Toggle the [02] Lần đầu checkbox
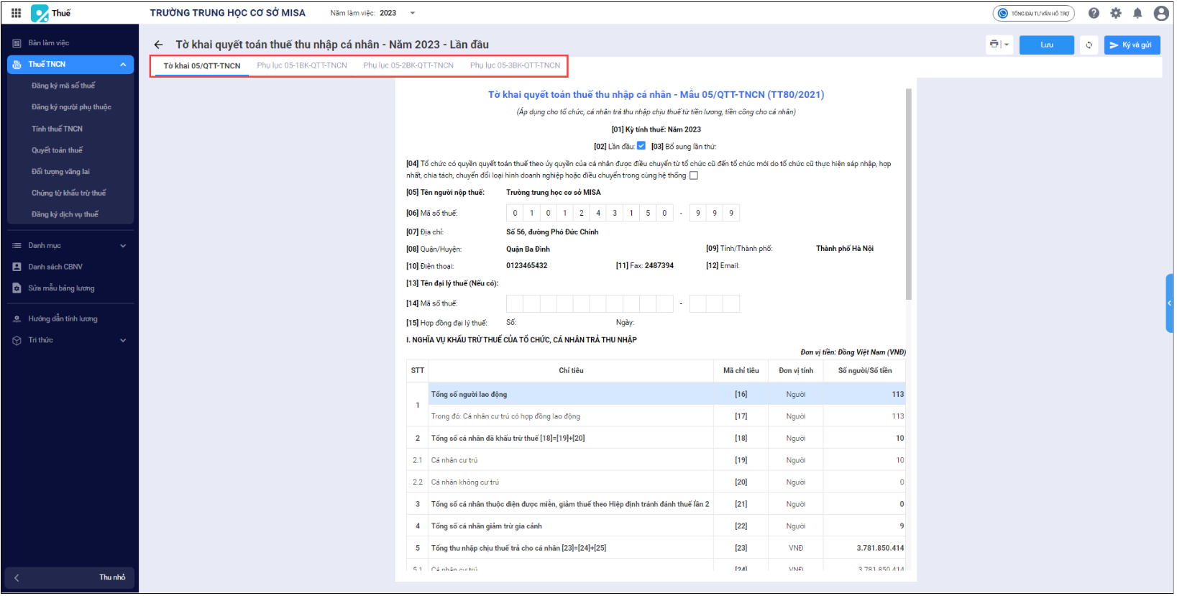The width and height of the screenshot is (1177, 596). (641, 146)
